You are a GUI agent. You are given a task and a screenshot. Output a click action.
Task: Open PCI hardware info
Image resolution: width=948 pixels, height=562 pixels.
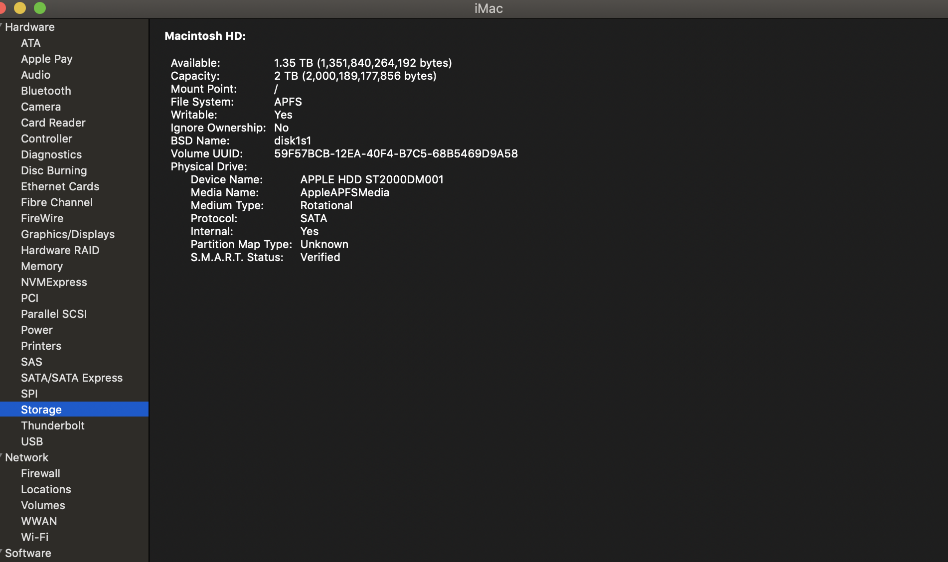(29, 298)
